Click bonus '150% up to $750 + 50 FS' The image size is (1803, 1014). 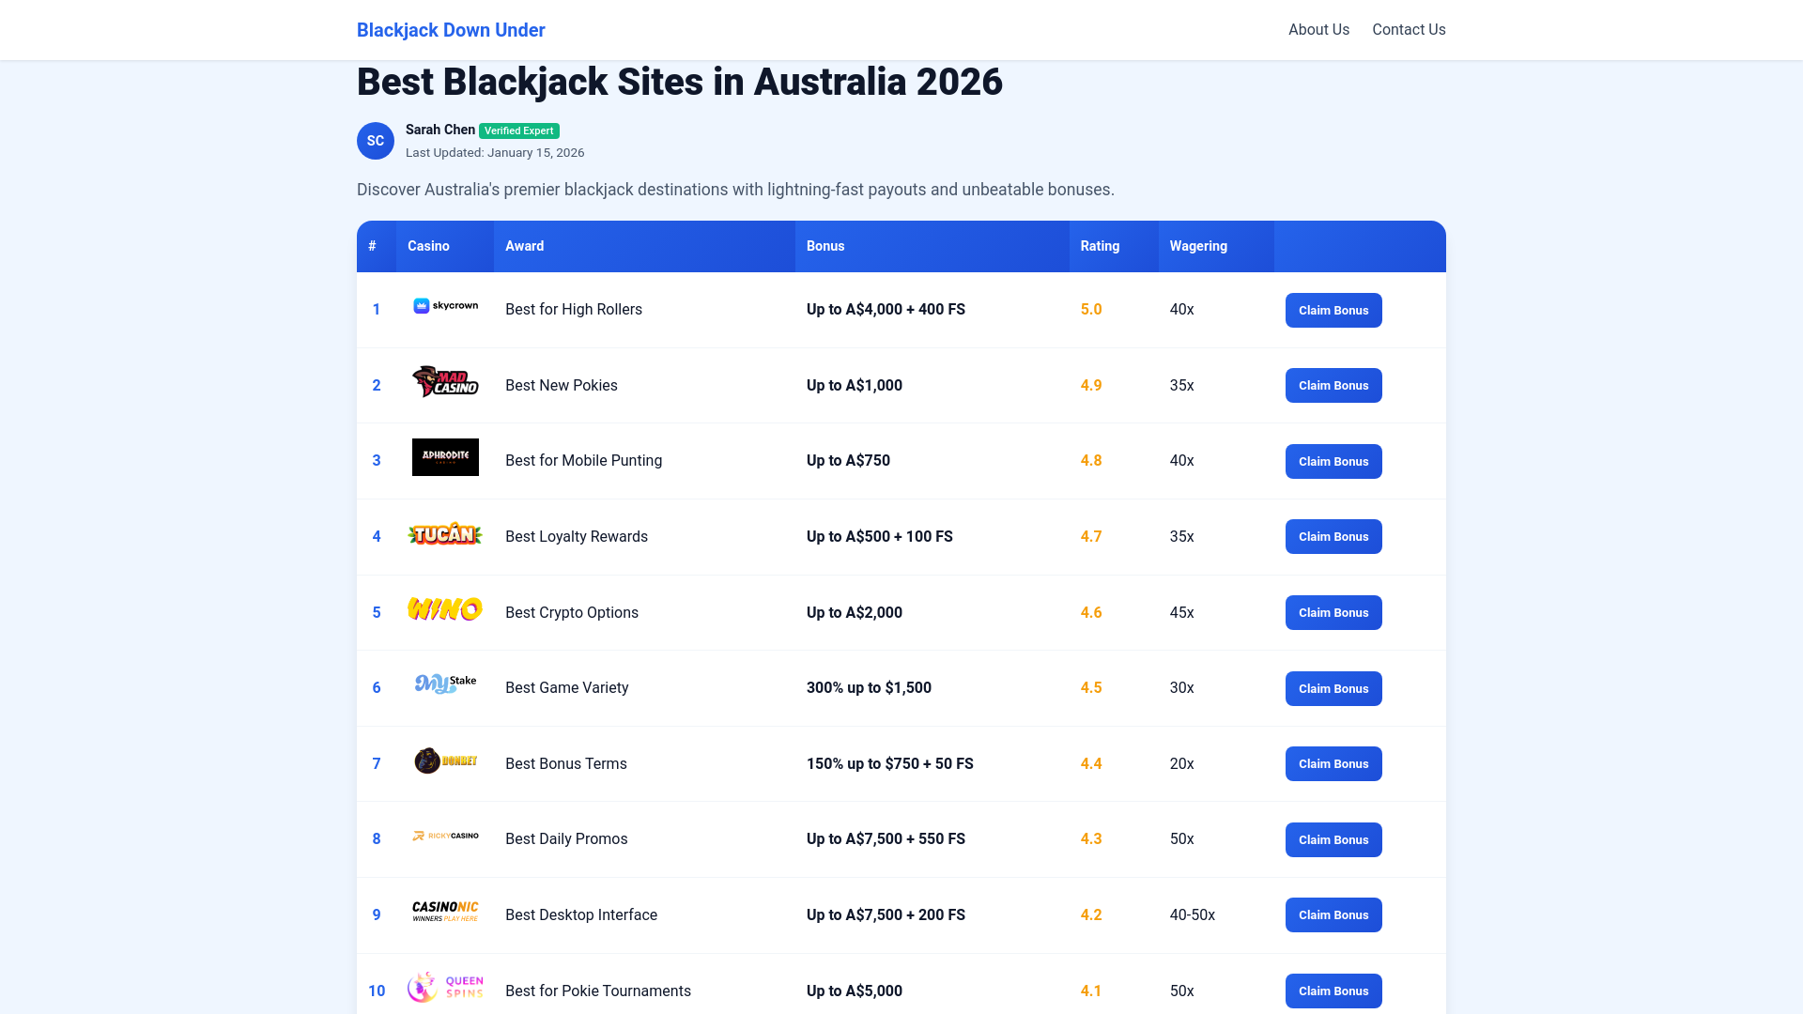click(x=890, y=764)
